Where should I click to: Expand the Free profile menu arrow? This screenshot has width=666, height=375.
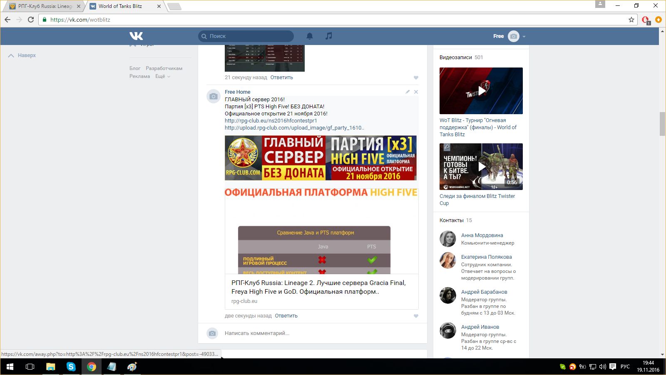pos(524,37)
